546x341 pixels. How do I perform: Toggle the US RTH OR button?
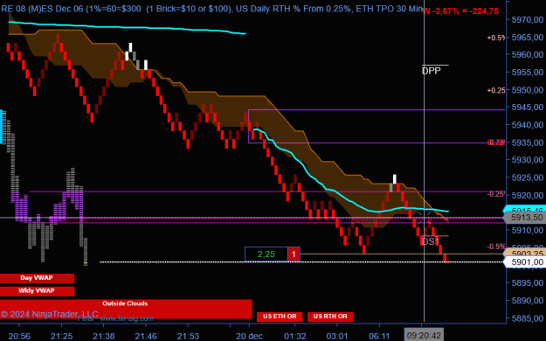pos(330,317)
